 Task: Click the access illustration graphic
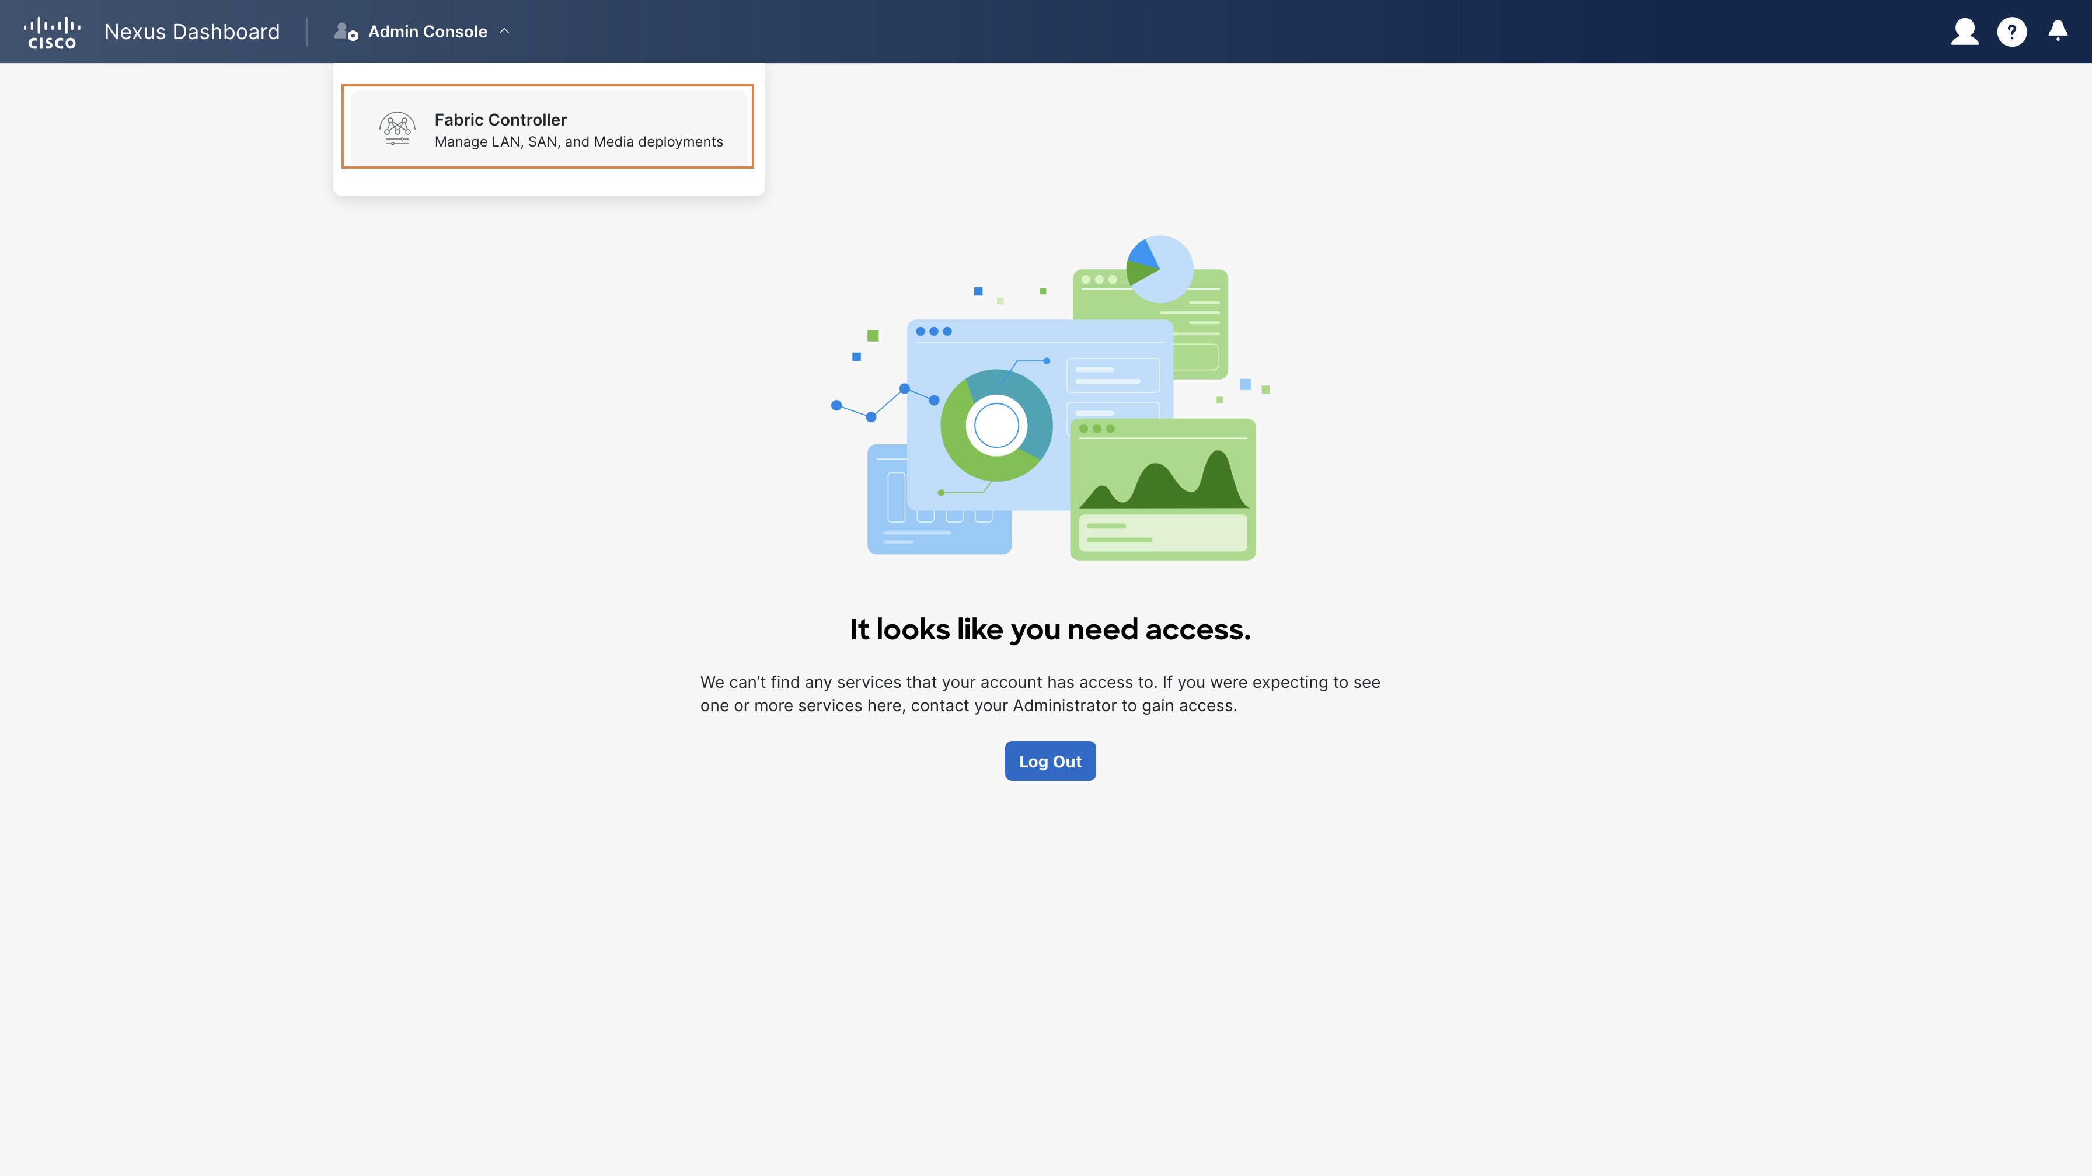[x=1050, y=398]
